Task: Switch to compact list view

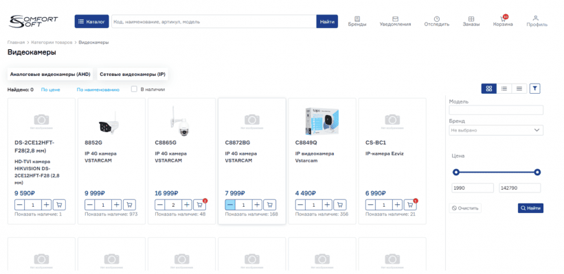Action: point(519,88)
